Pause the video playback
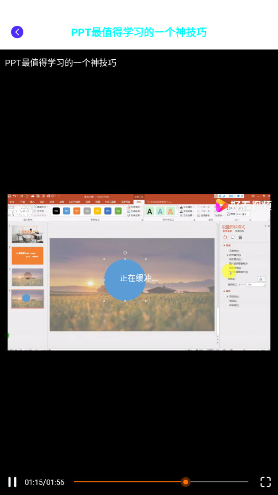Viewport: 278px width, 495px height. pos(12,482)
